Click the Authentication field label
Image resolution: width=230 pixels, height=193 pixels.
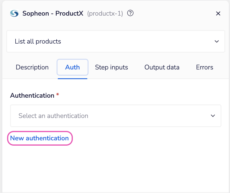pos(32,96)
